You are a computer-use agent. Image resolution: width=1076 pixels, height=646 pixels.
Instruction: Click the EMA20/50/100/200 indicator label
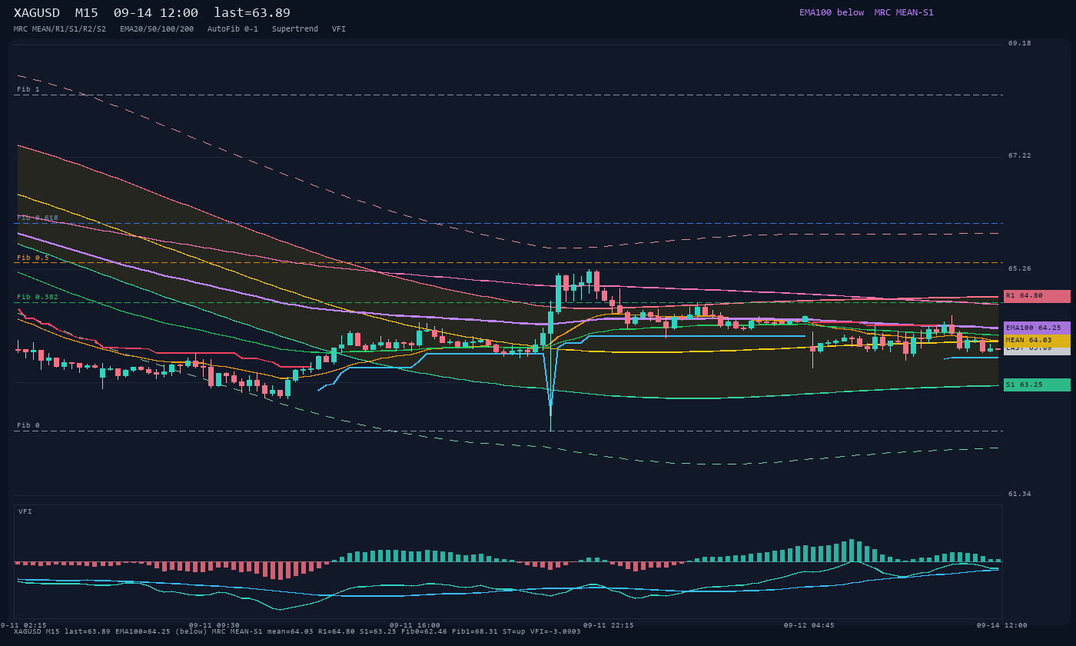click(157, 29)
